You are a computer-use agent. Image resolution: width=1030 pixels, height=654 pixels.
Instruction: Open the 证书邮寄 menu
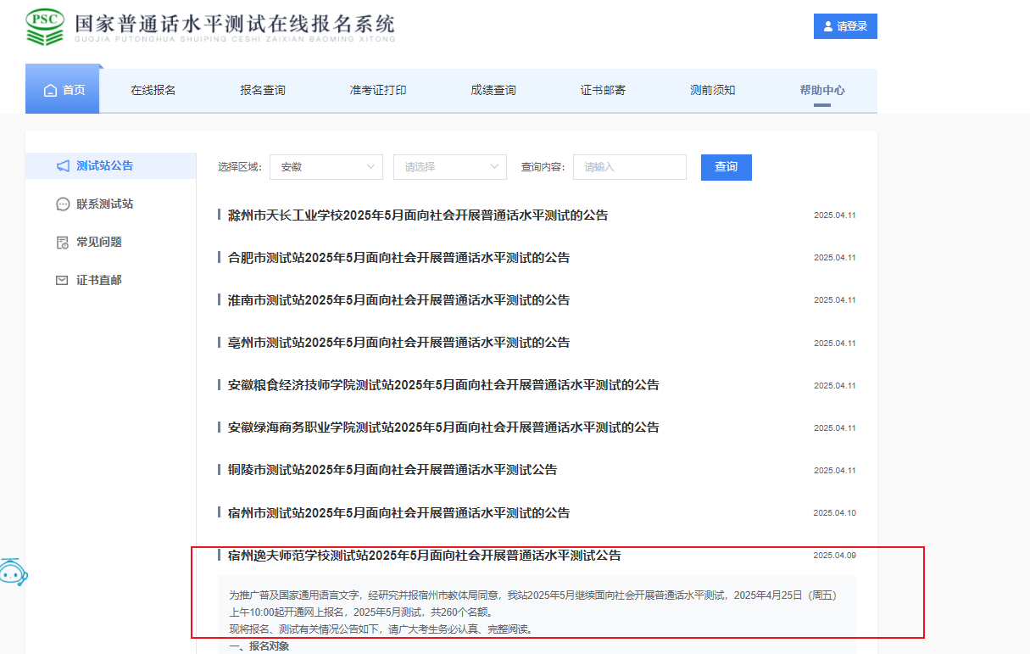click(x=604, y=90)
